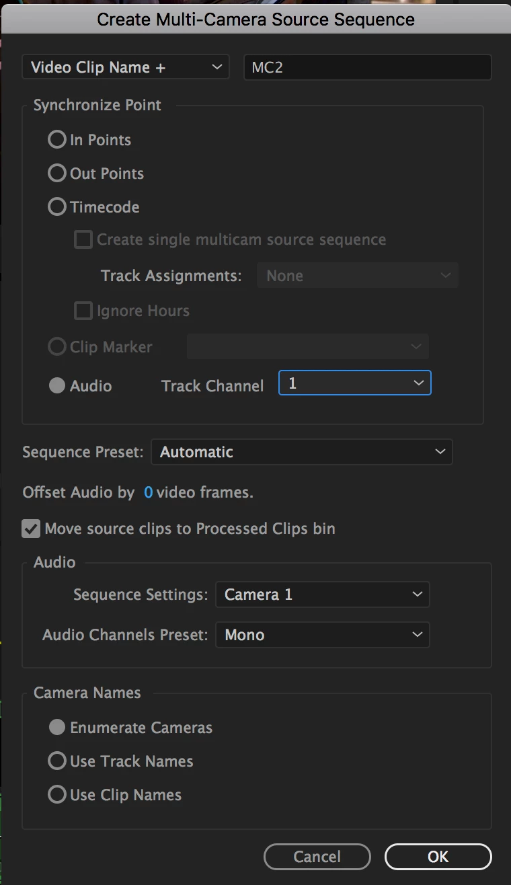Open Sequence Settings Camera 1 dropdown
511x885 pixels.
point(322,594)
